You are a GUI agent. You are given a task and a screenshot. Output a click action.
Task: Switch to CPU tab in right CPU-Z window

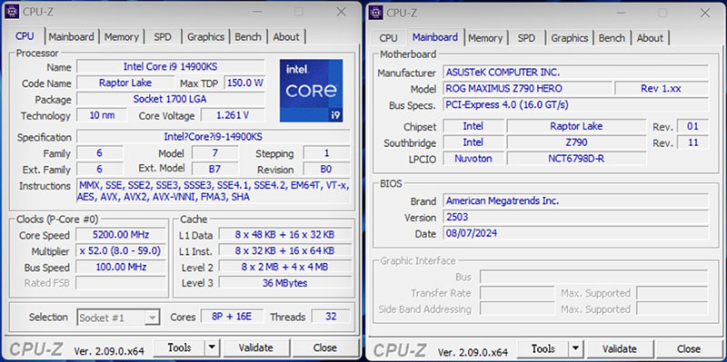click(388, 37)
